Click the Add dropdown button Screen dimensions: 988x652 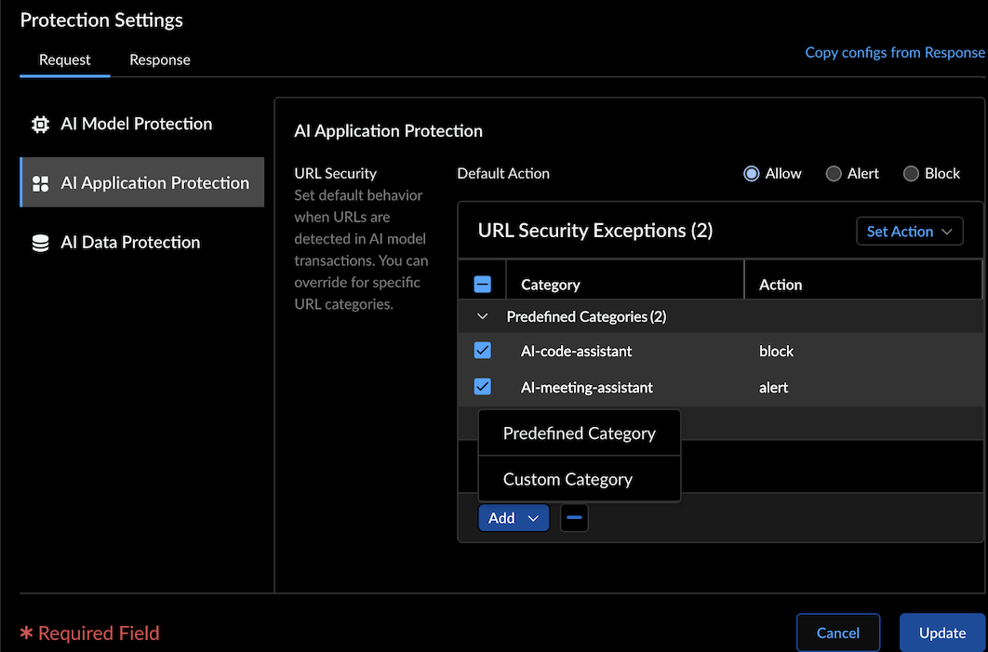pyautogui.click(x=514, y=518)
